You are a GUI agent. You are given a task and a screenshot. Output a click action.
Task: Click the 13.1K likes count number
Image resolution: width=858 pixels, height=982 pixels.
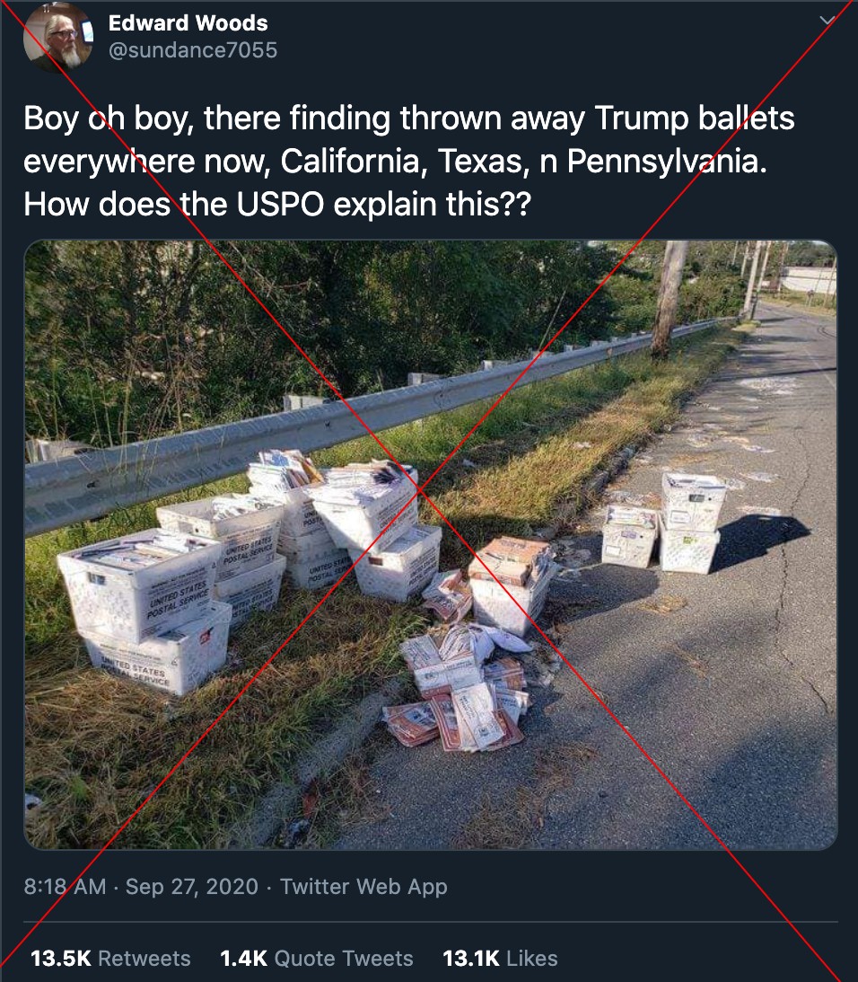pyautogui.click(x=471, y=958)
